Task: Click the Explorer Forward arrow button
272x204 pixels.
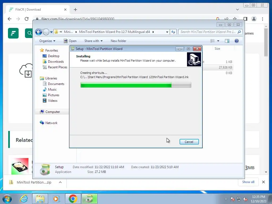Action: click(46, 32)
